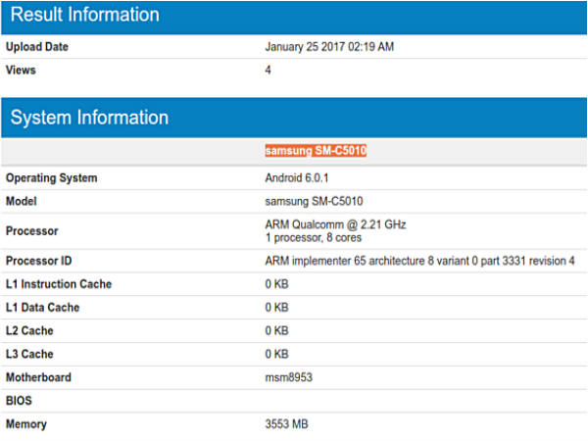Click the 0 KB value for L3 Cache
The height and width of the screenshot is (441, 588).
[276, 354]
